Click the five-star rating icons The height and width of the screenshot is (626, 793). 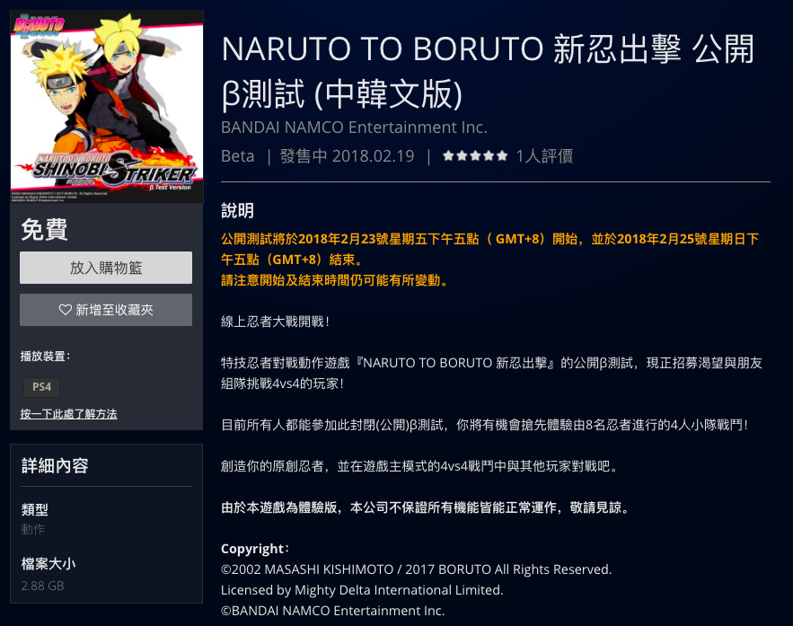[x=475, y=155]
